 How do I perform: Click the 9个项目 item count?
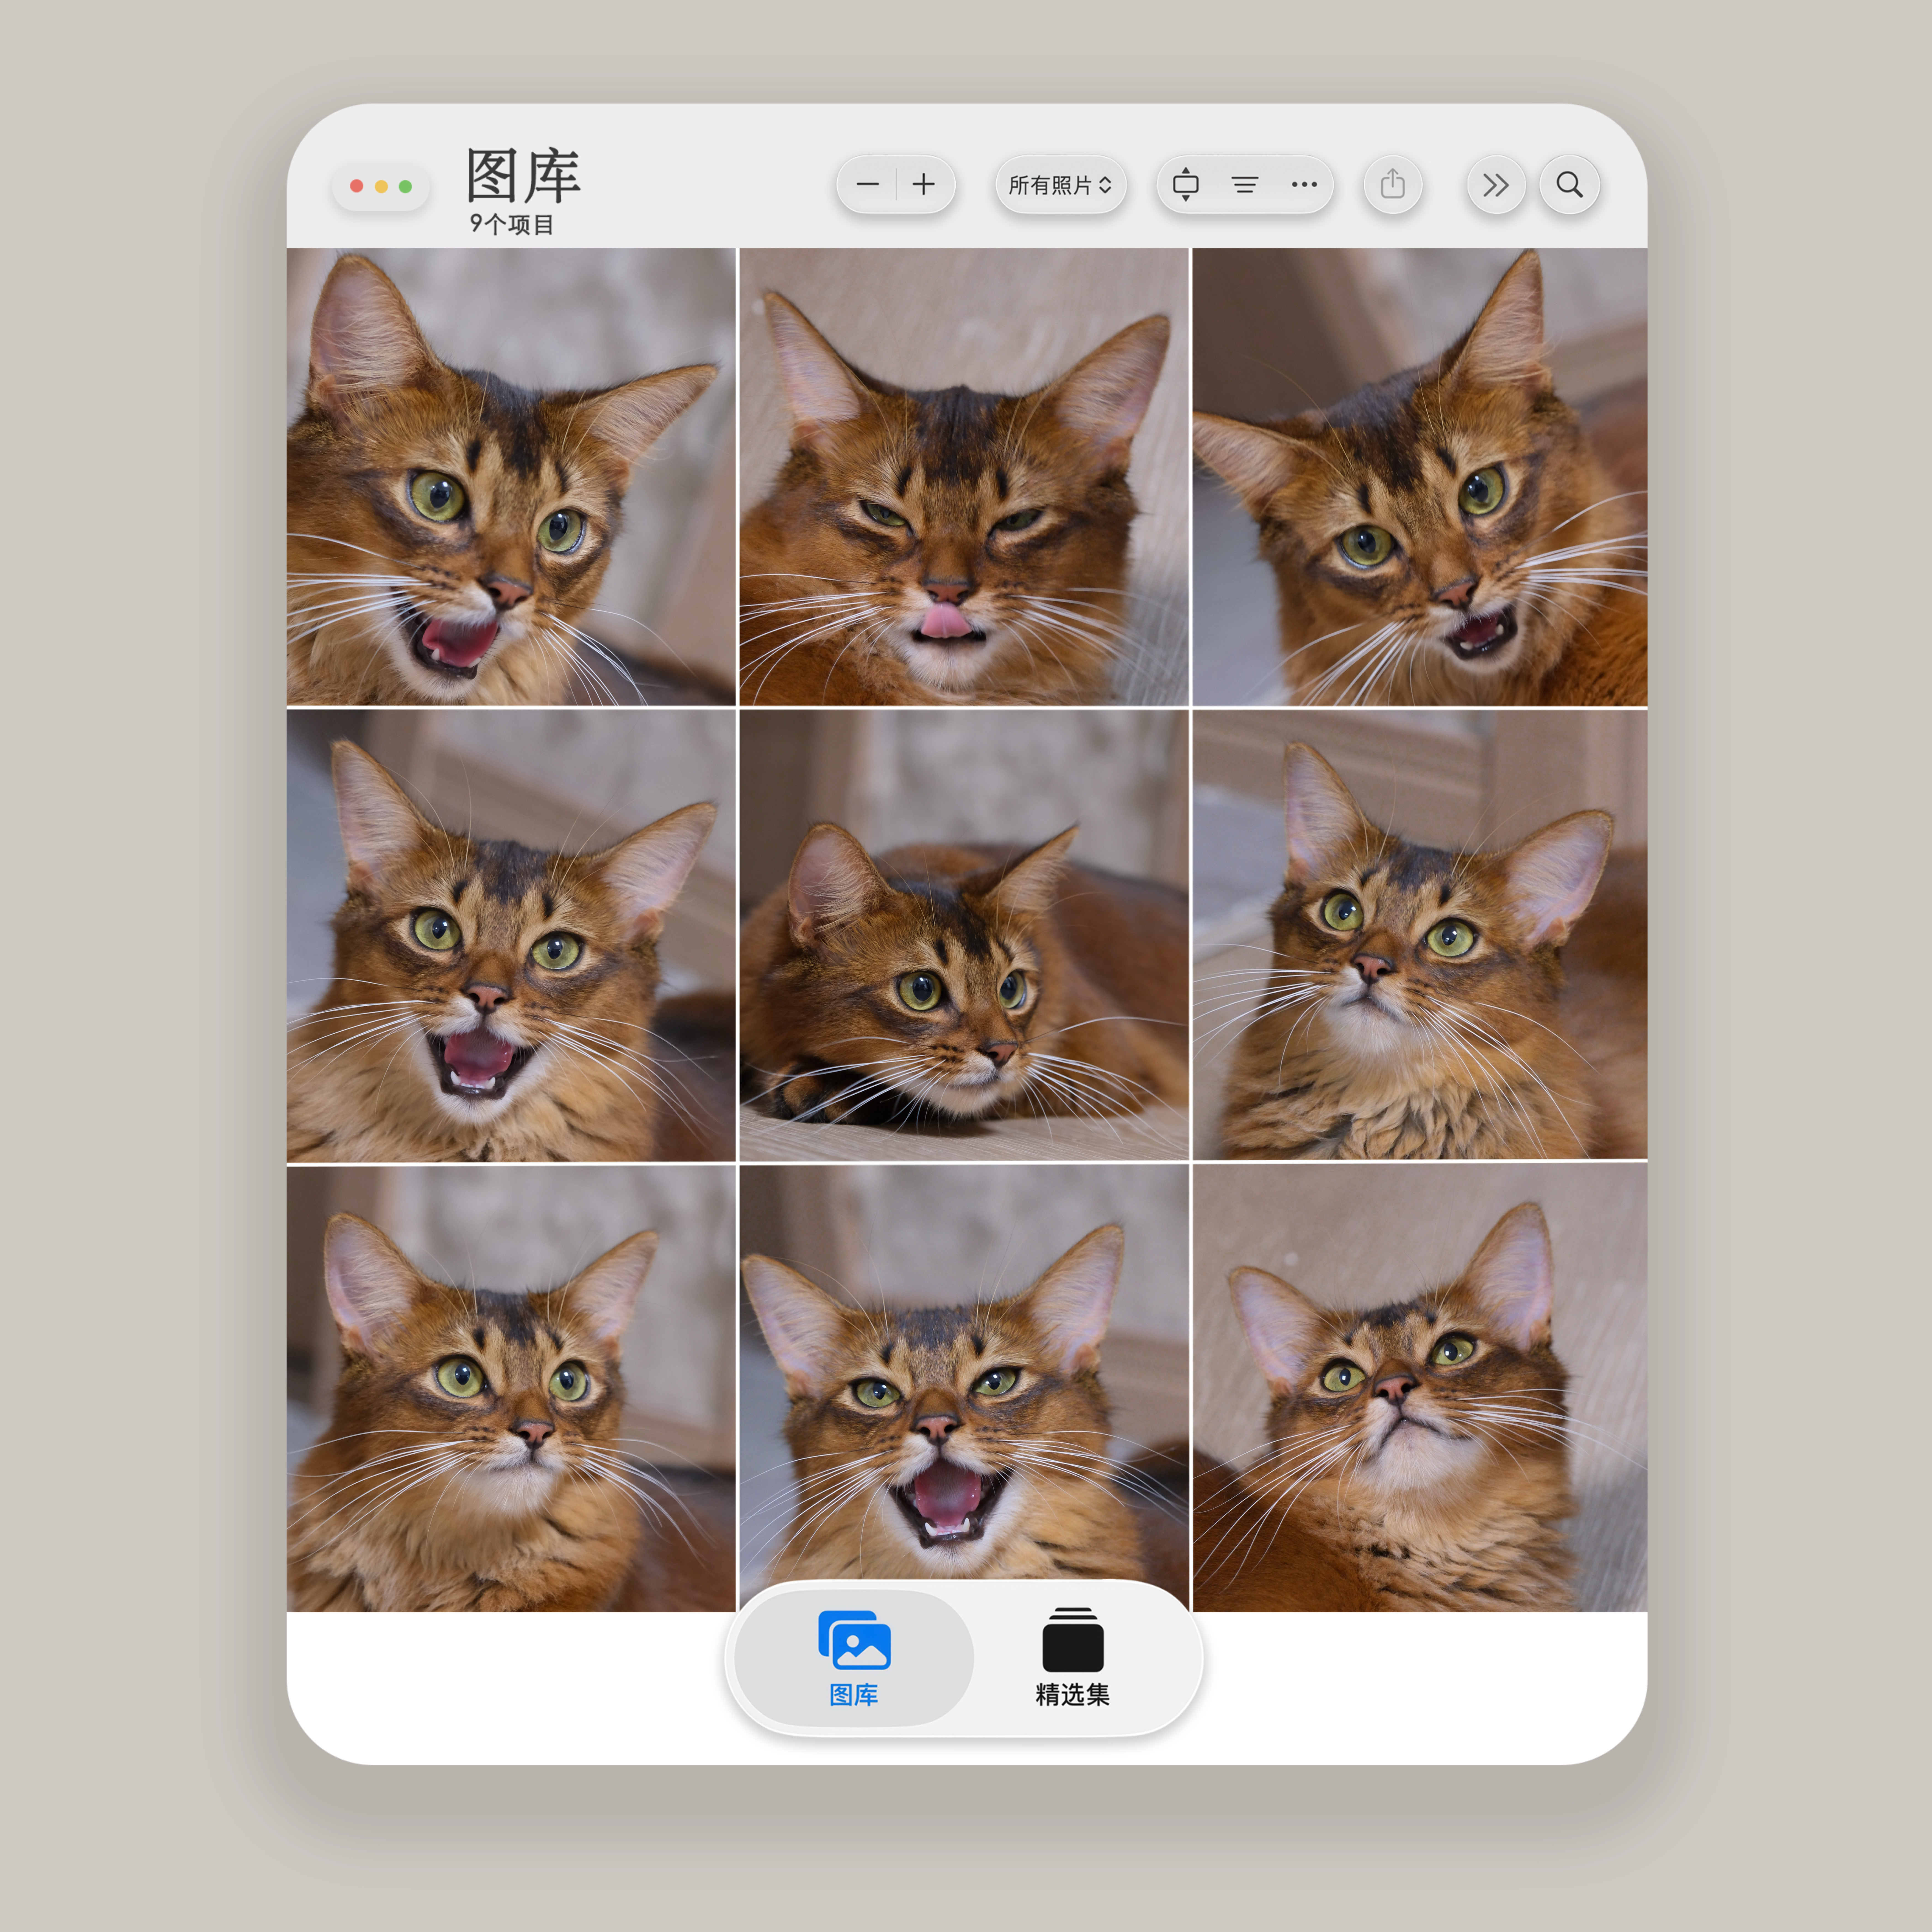(512, 224)
